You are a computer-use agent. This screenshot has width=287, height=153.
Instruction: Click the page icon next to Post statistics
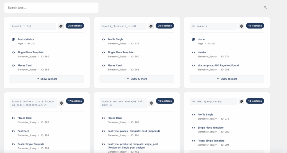[13, 40]
